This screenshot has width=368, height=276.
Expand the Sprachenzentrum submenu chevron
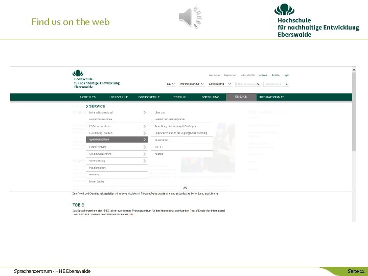(x=144, y=140)
